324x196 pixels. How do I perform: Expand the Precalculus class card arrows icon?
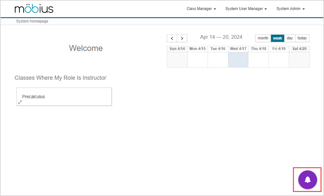tap(20, 102)
